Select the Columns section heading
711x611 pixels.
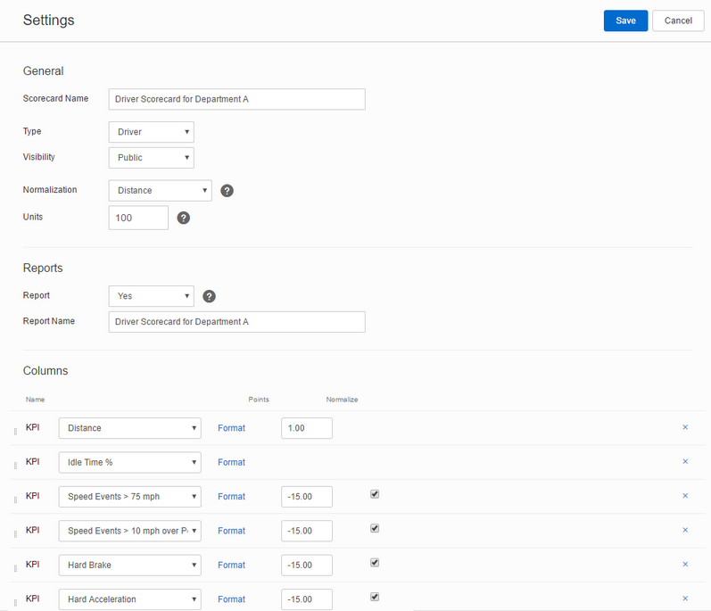pos(45,371)
